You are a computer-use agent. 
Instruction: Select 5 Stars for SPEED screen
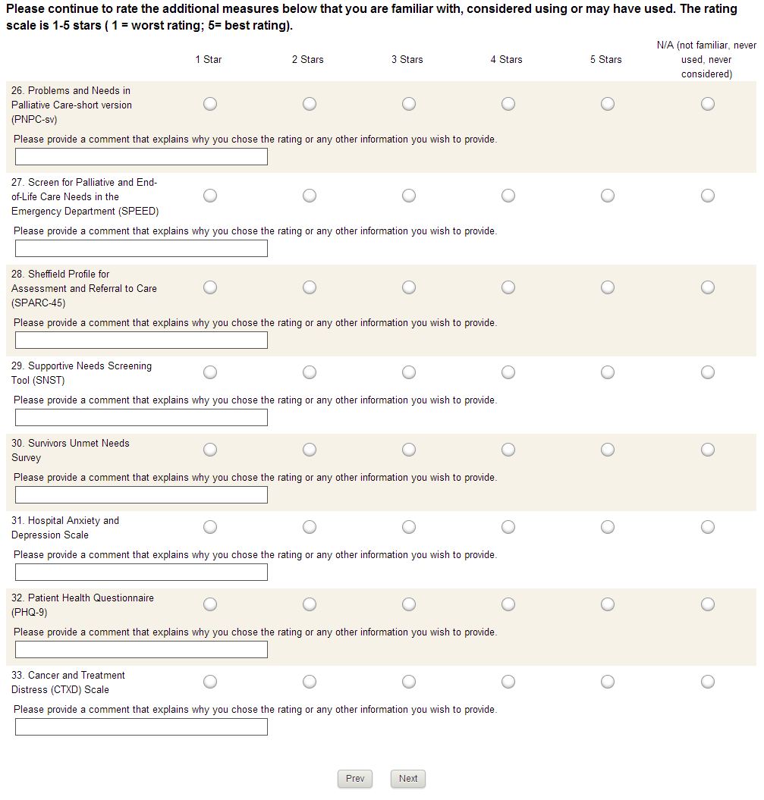608,196
